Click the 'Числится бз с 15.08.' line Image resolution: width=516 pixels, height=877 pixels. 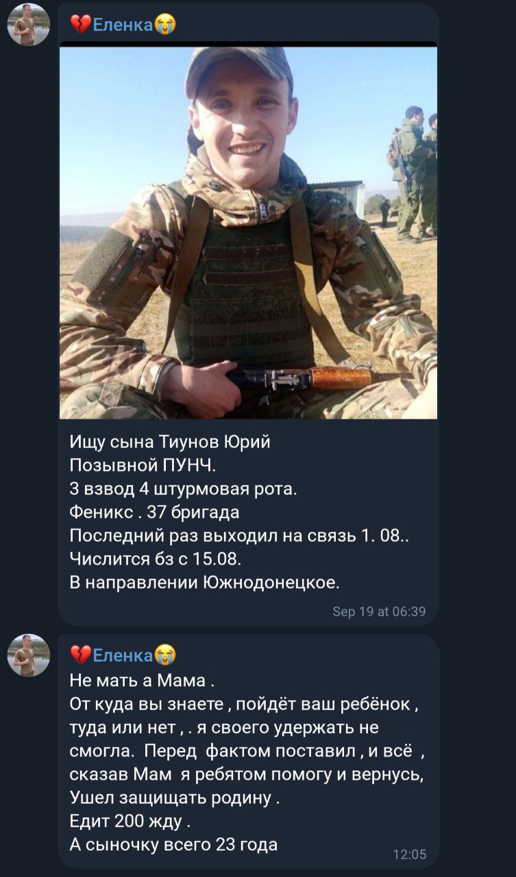point(156,559)
